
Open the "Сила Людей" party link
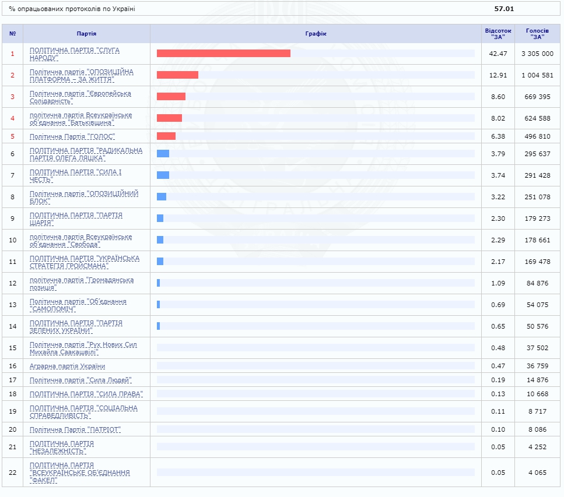point(80,380)
